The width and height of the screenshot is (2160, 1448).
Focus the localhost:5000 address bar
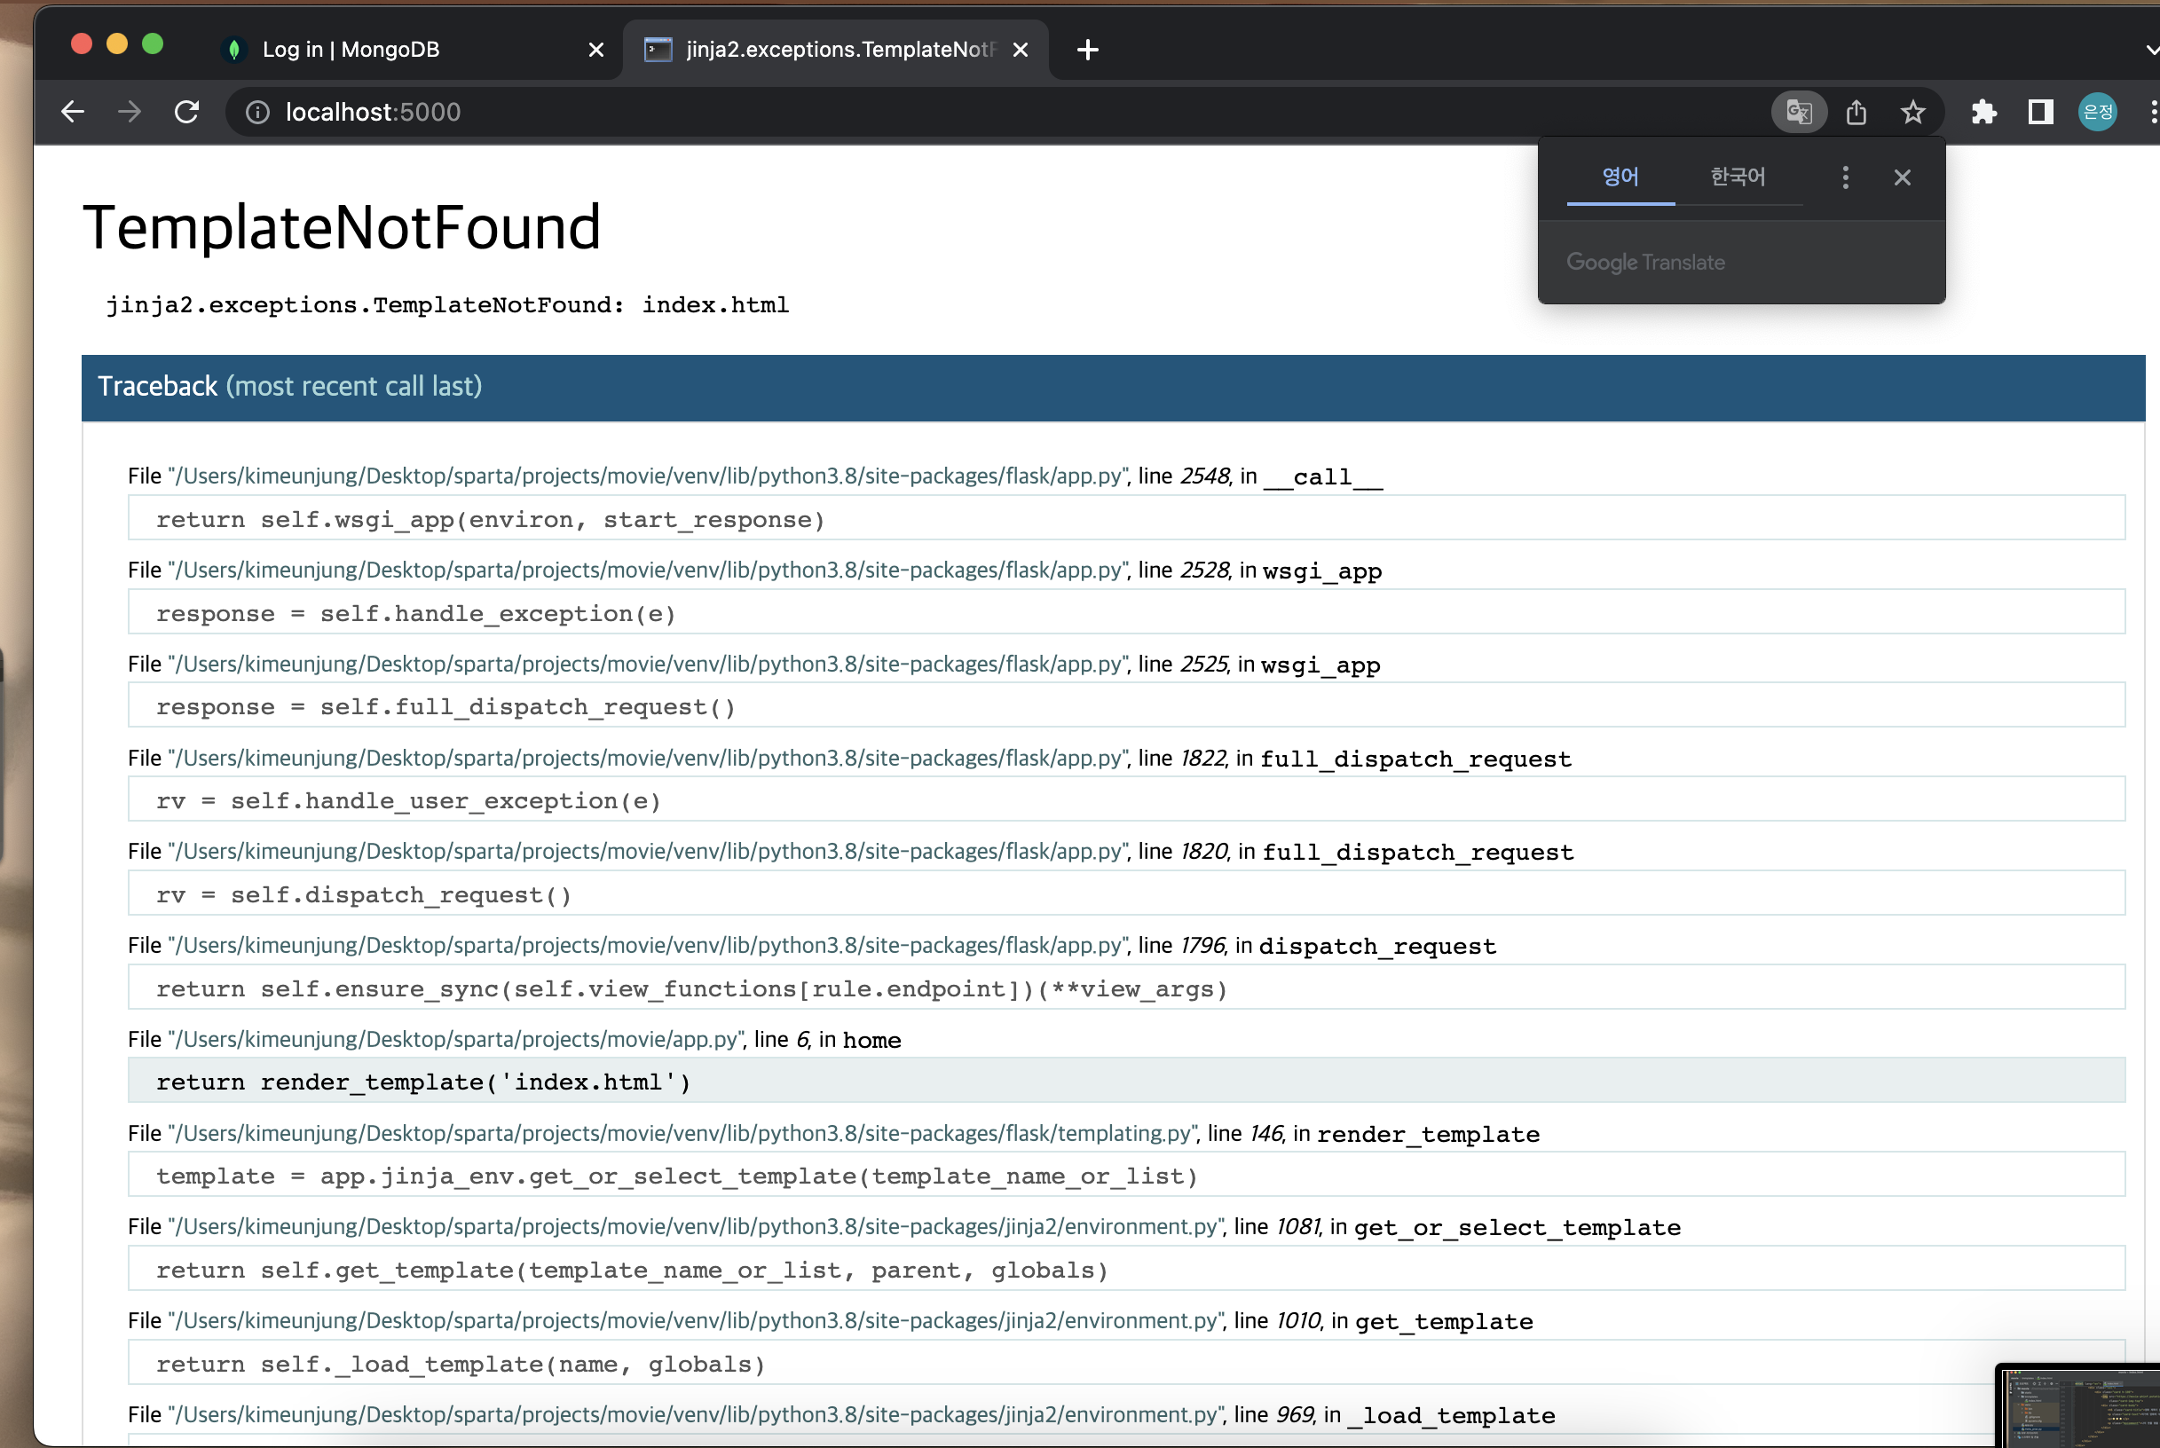(x=997, y=112)
